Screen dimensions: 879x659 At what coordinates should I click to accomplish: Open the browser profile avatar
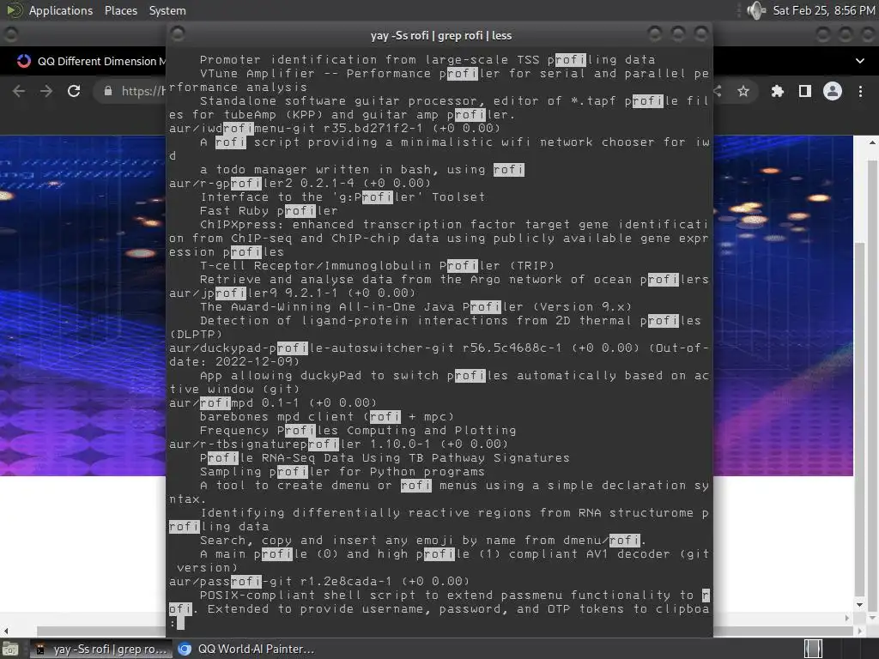pyautogui.click(x=833, y=91)
